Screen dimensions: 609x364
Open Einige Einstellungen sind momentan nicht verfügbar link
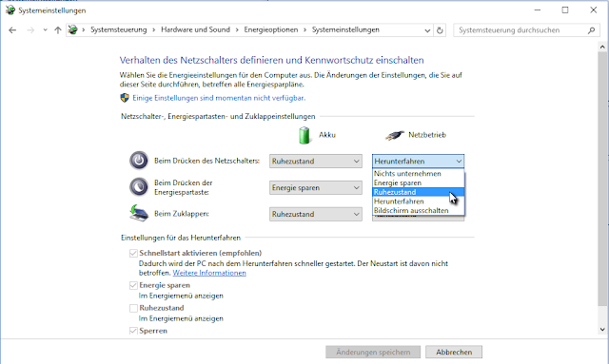[x=219, y=98]
